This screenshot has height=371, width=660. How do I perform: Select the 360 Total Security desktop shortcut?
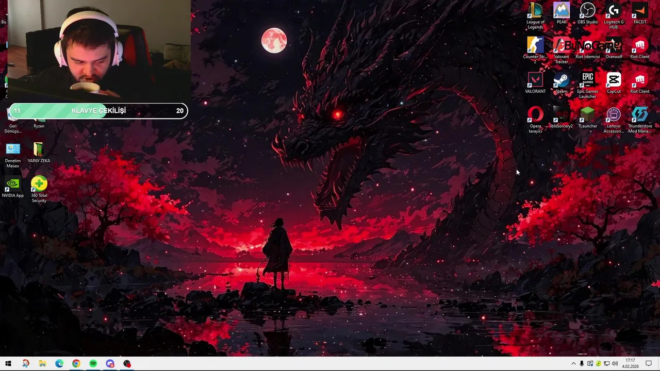pyautogui.click(x=39, y=189)
